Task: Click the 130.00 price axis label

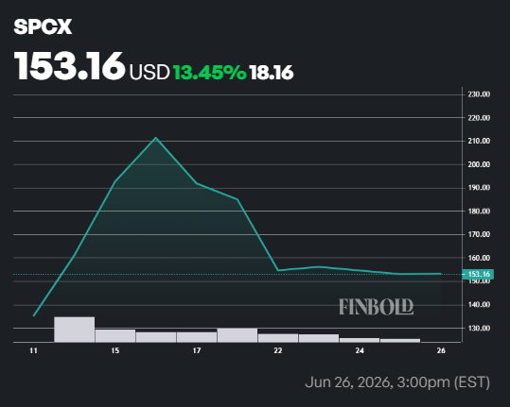Action: click(479, 328)
